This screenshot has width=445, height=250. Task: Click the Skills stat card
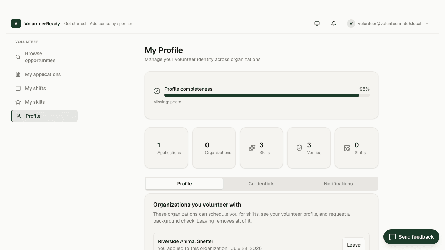[x=261, y=148]
